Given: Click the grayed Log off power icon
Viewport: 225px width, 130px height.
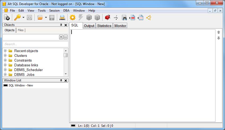Looking at the screenshot, I should (x=29, y=18).
